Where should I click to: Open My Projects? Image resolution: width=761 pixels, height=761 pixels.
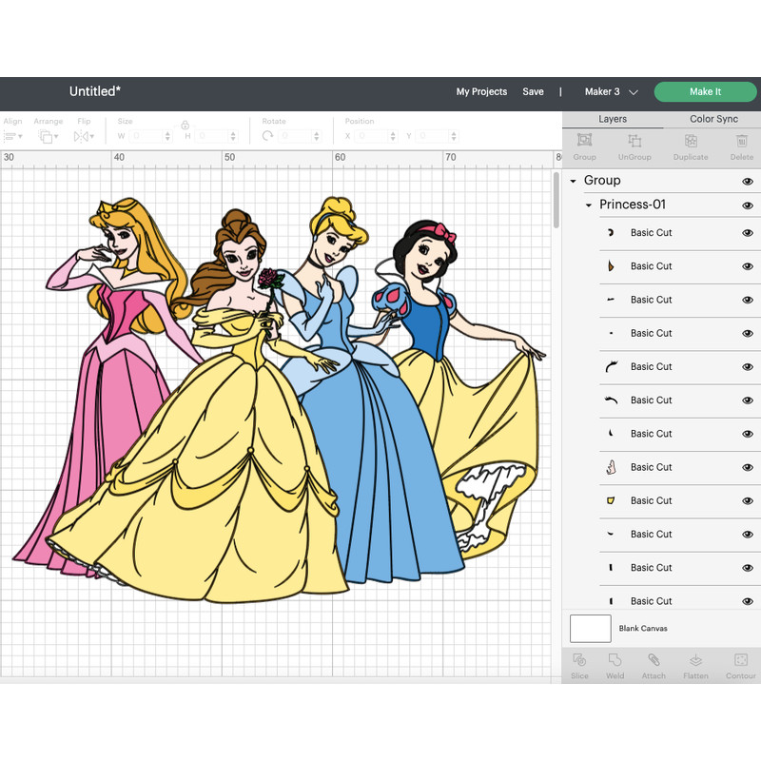pyautogui.click(x=481, y=91)
